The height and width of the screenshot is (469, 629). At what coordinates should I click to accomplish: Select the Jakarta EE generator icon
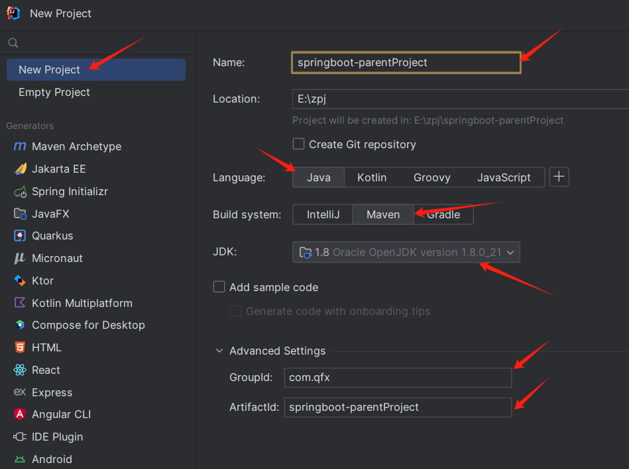point(20,169)
